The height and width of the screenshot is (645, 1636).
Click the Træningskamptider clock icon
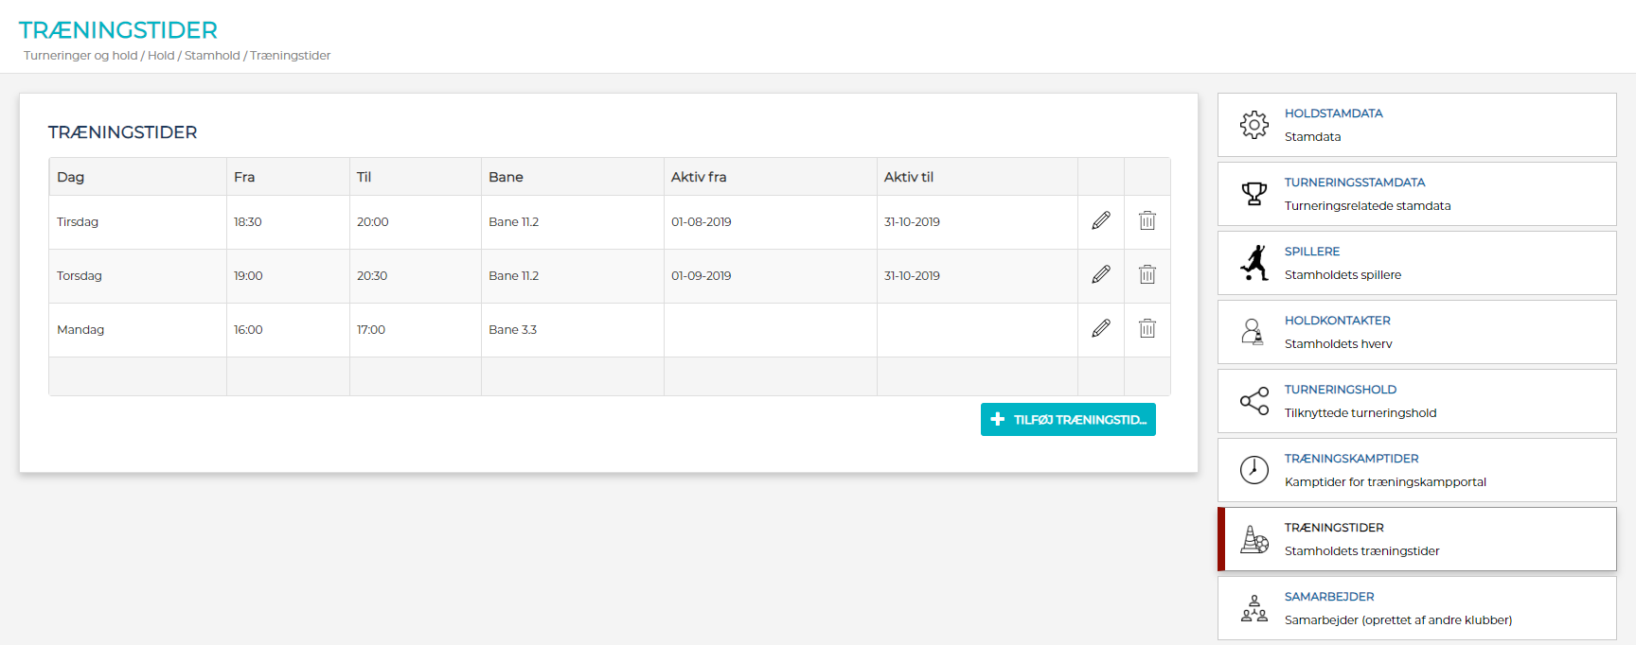[x=1254, y=470]
